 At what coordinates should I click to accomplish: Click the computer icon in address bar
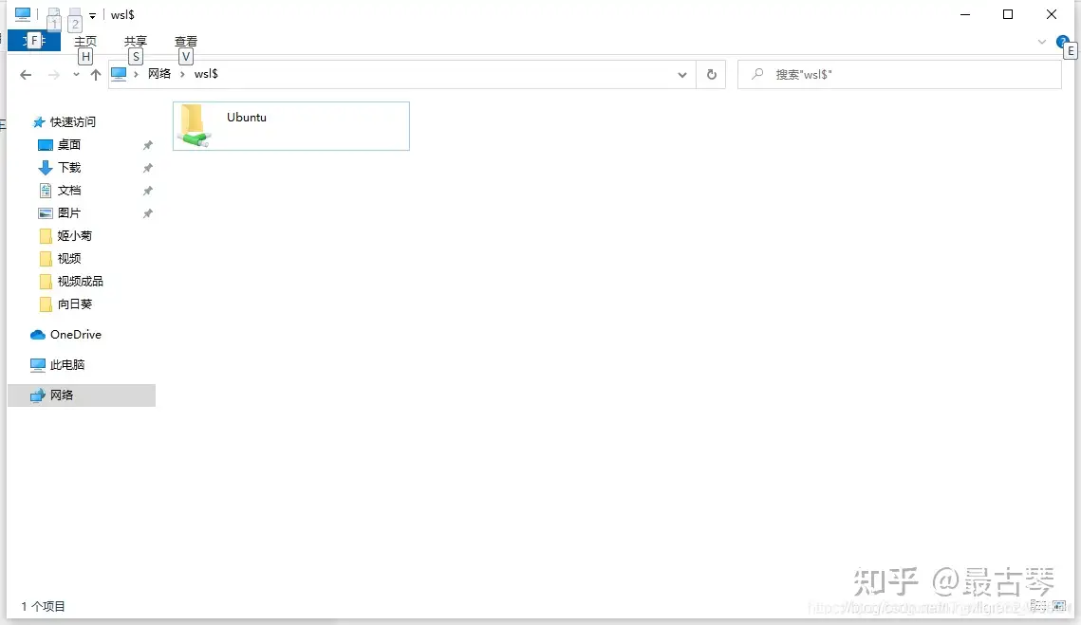tap(119, 74)
